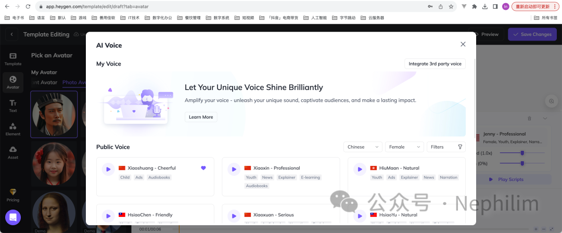Zoom out the timeline with minus icon

pyautogui.click(x=544, y=229)
